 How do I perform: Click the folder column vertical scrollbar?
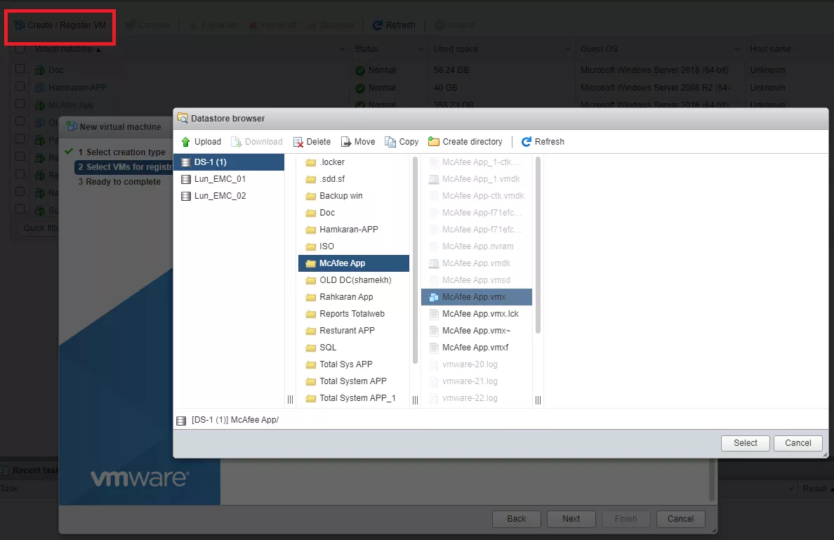415,261
